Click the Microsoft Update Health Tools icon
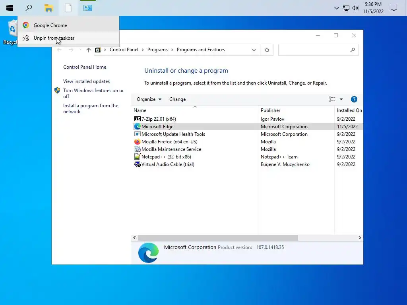Viewport: 407px width, 305px height. click(137, 134)
